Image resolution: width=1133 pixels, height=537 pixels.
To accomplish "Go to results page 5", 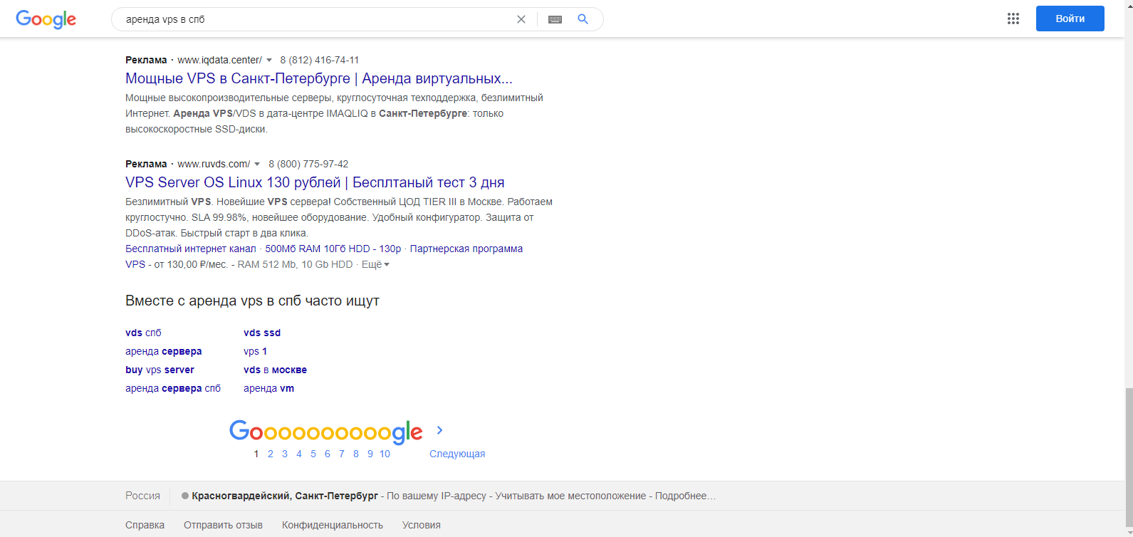I will 313,454.
